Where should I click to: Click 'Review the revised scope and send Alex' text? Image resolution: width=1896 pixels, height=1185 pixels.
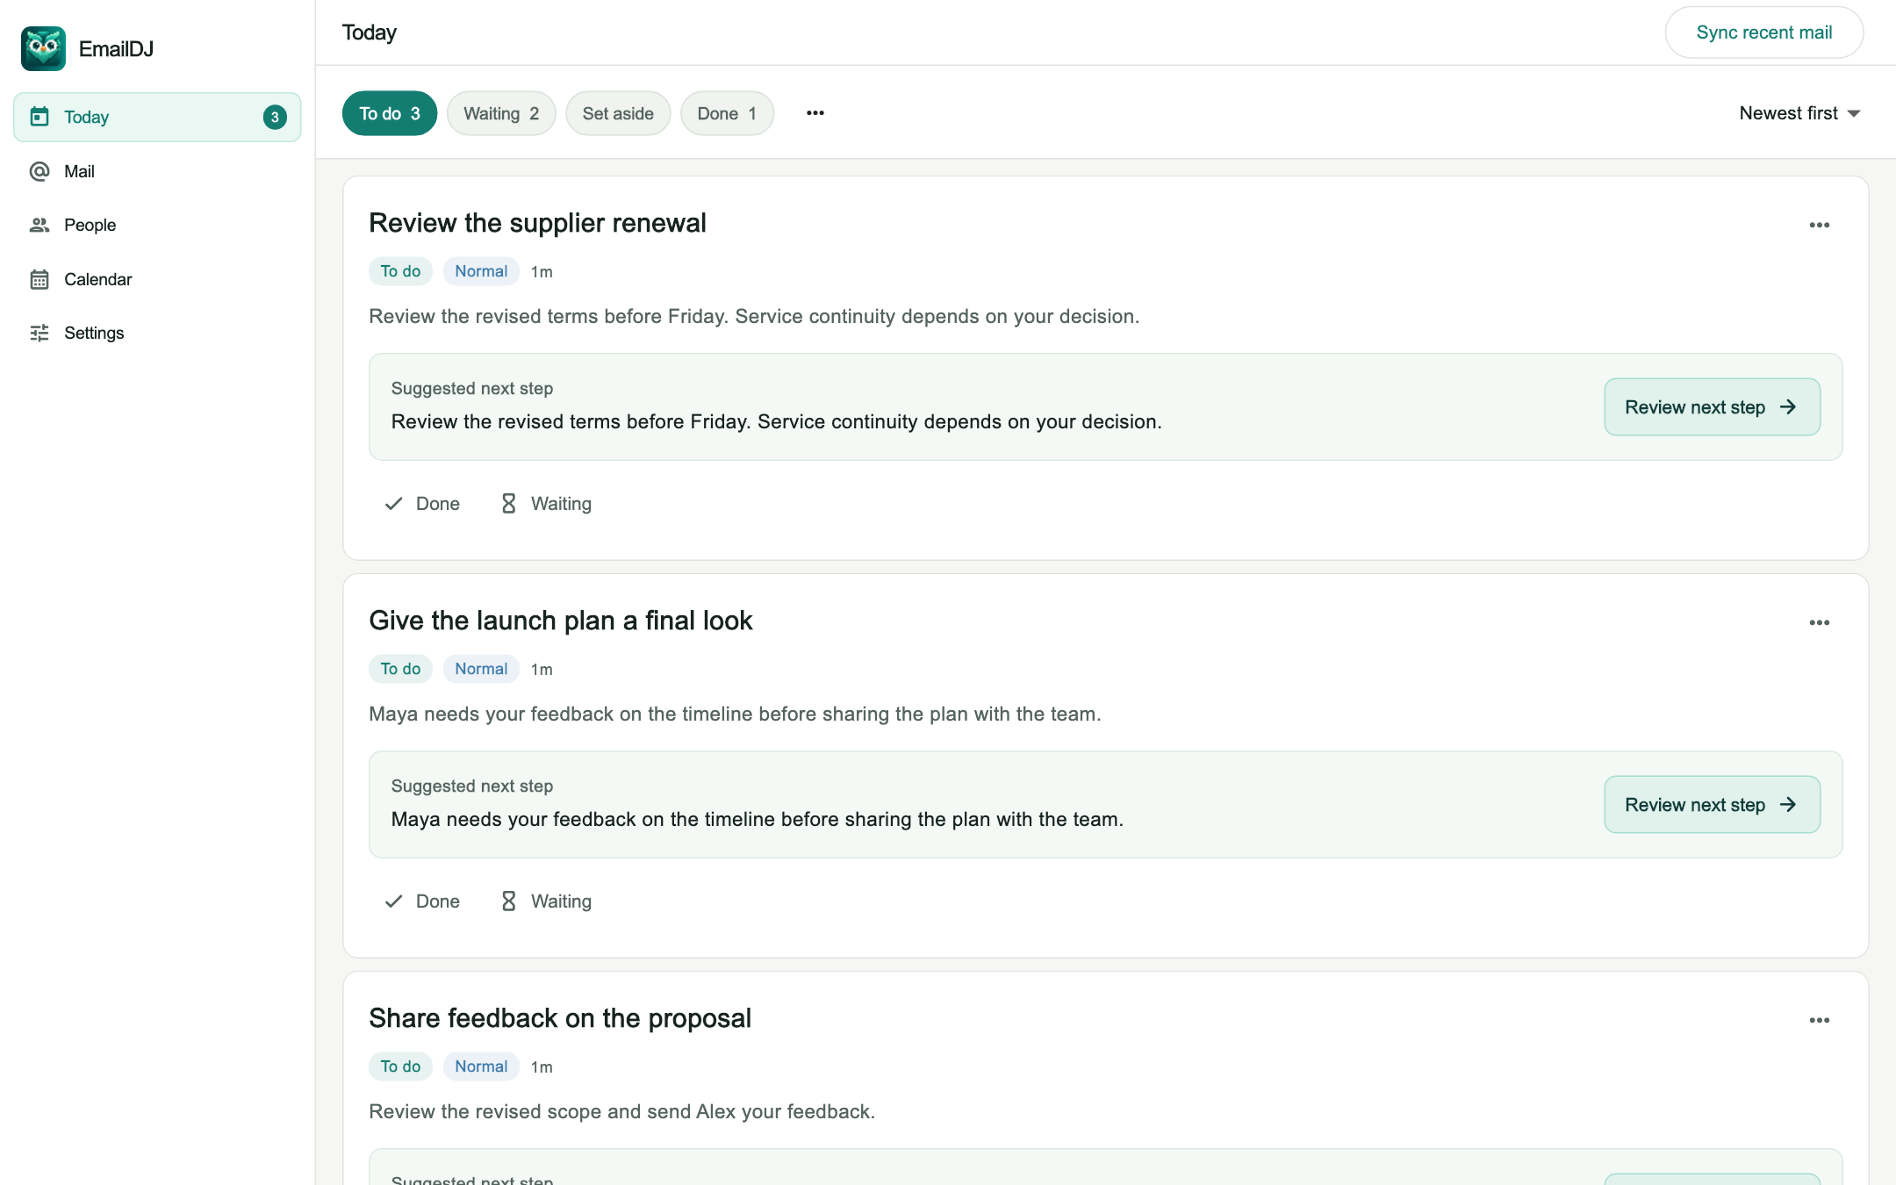click(x=553, y=1111)
